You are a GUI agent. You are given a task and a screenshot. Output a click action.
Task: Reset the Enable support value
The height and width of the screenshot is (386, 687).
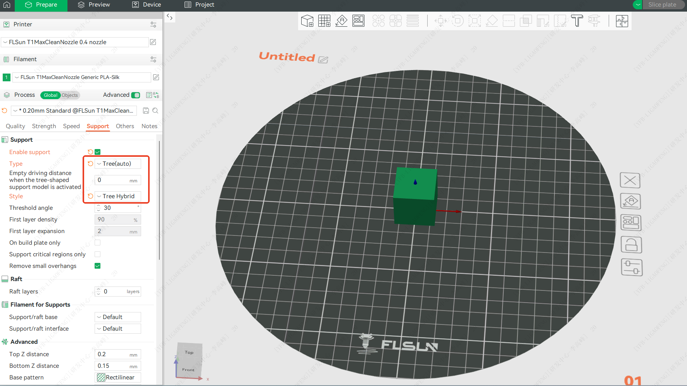[90, 152]
